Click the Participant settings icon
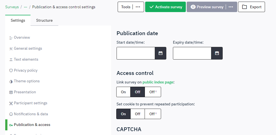 click(x=11, y=103)
